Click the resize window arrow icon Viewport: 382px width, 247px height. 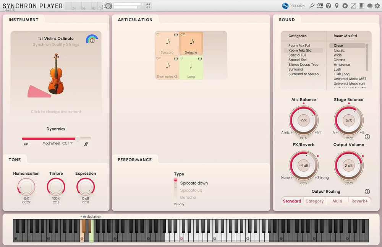(353, 6)
